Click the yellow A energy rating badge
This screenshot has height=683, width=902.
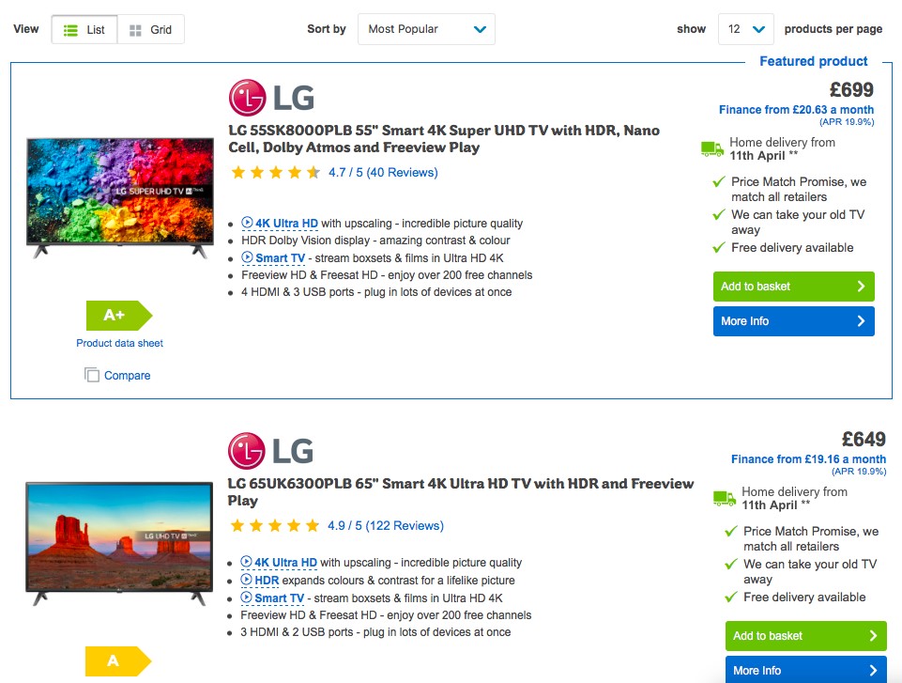(x=118, y=661)
